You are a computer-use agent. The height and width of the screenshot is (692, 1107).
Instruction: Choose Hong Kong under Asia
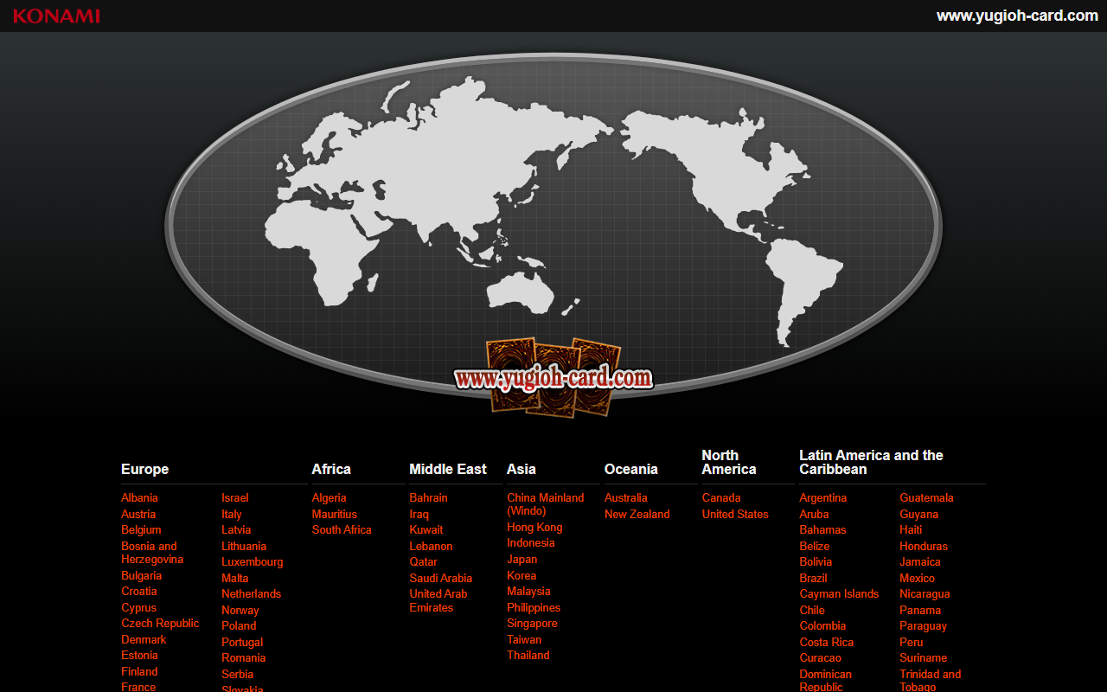[534, 527]
